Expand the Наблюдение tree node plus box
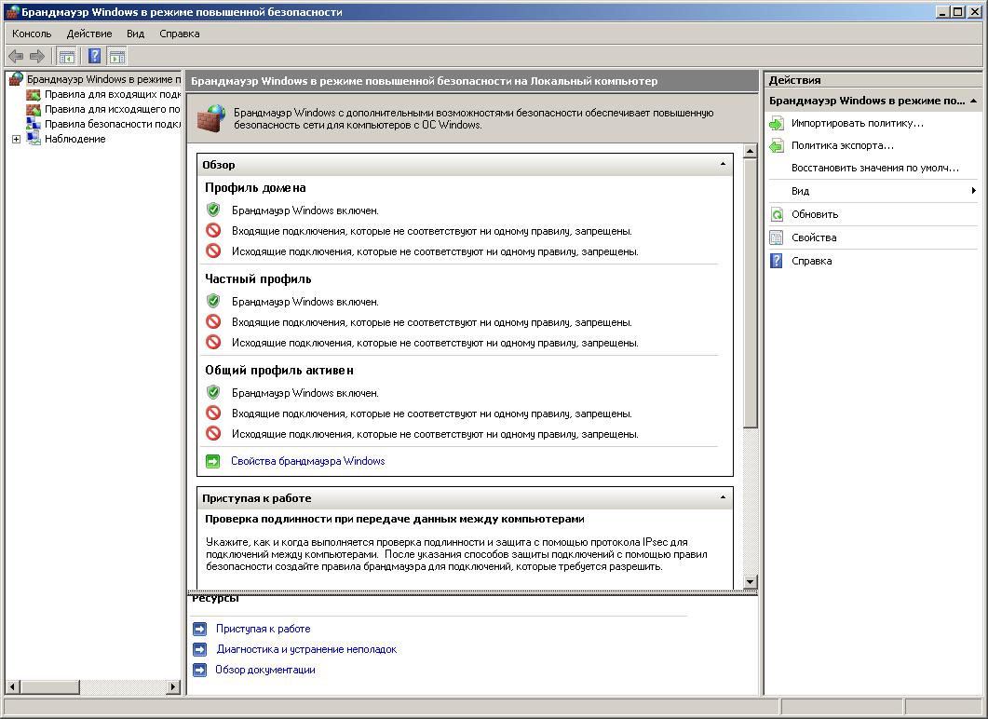The image size is (988, 719). click(17, 140)
